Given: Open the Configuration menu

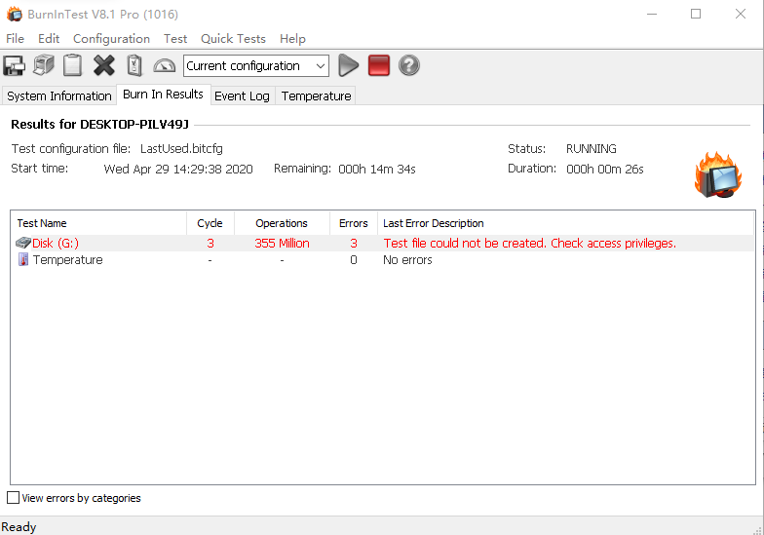Looking at the screenshot, I should pos(111,39).
